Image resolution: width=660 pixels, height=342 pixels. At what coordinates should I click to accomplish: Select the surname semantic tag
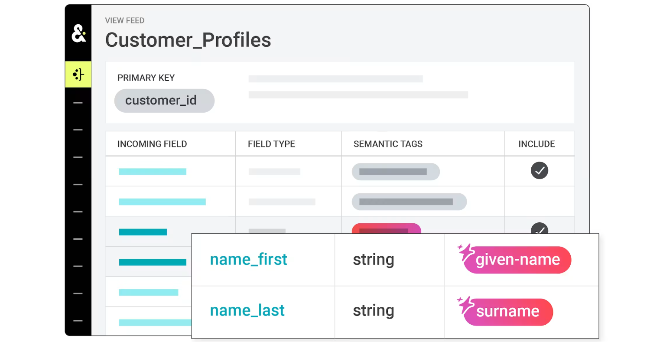click(508, 312)
